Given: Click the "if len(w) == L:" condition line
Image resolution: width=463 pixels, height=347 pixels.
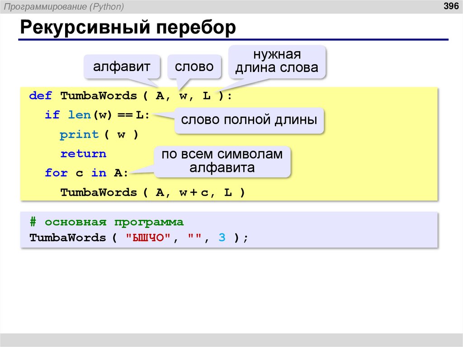Looking at the screenshot, I should pos(95,115).
